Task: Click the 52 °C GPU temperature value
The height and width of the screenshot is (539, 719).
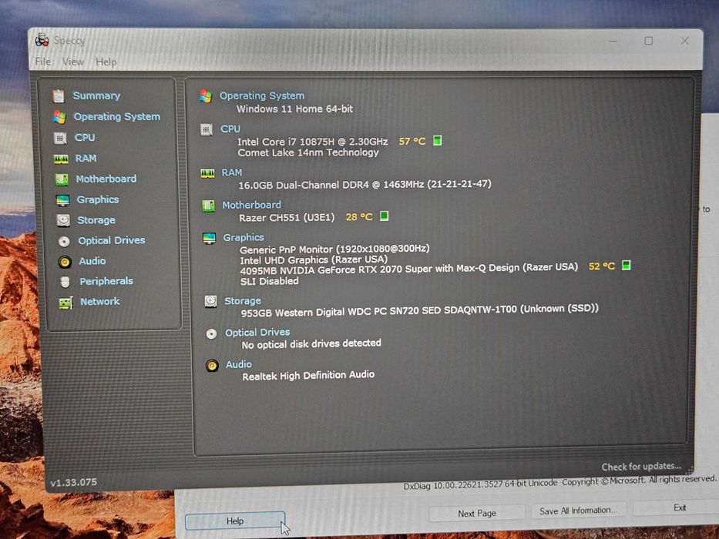Action: coord(602,266)
